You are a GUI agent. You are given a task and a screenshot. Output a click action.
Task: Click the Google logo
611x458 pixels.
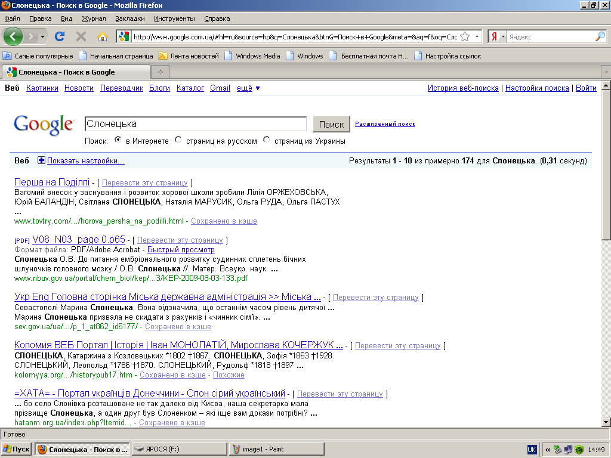pyautogui.click(x=44, y=125)
